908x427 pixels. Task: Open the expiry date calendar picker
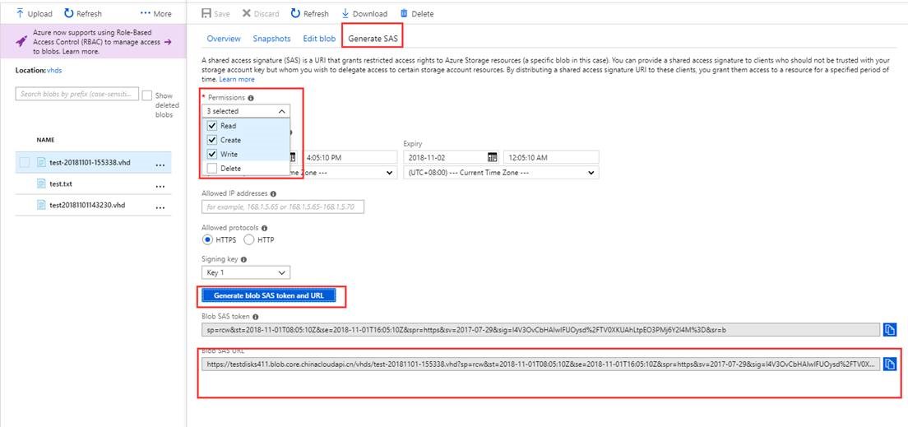tap(493, 157)
